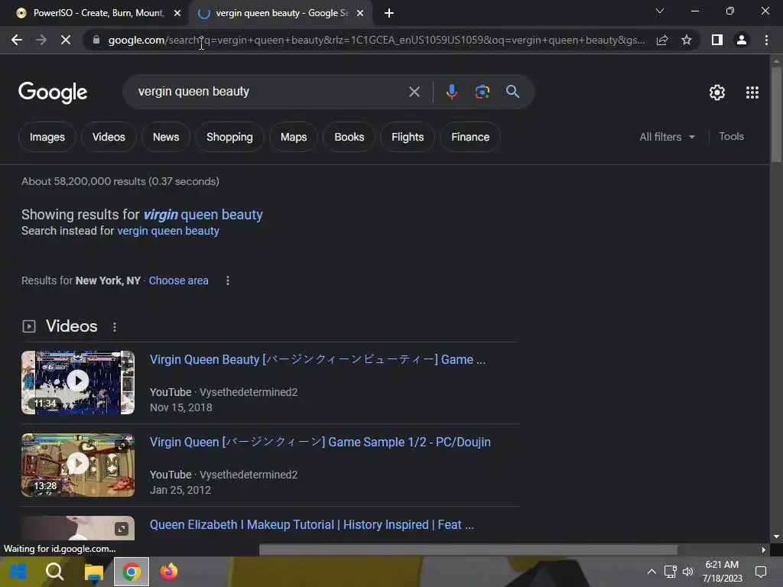Bookmark this page with the star icon

(x=687, y=40)
